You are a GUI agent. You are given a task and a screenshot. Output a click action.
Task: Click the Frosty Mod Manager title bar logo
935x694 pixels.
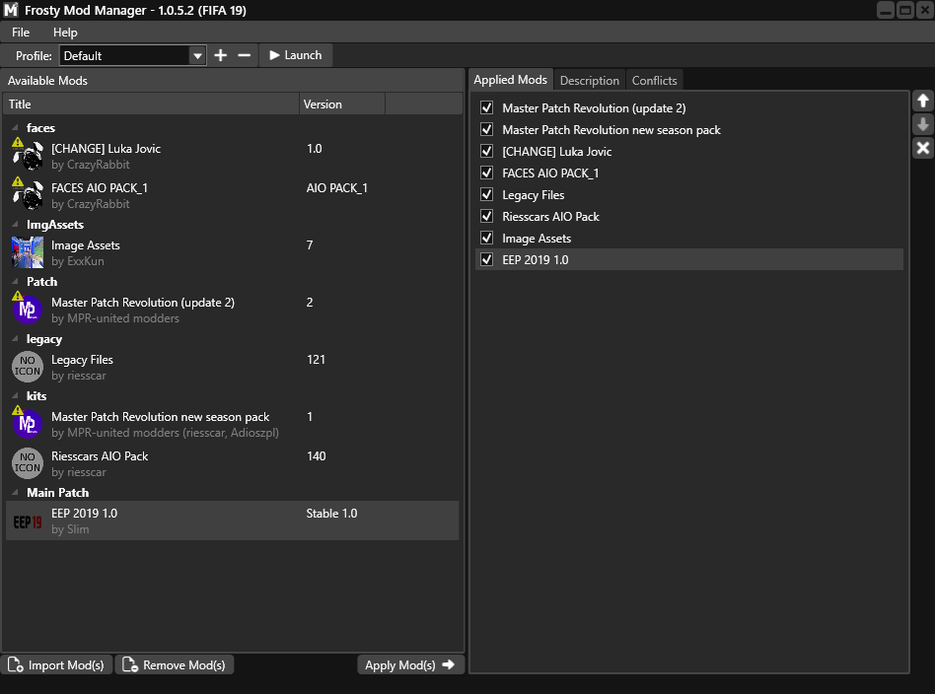[11, 10]
